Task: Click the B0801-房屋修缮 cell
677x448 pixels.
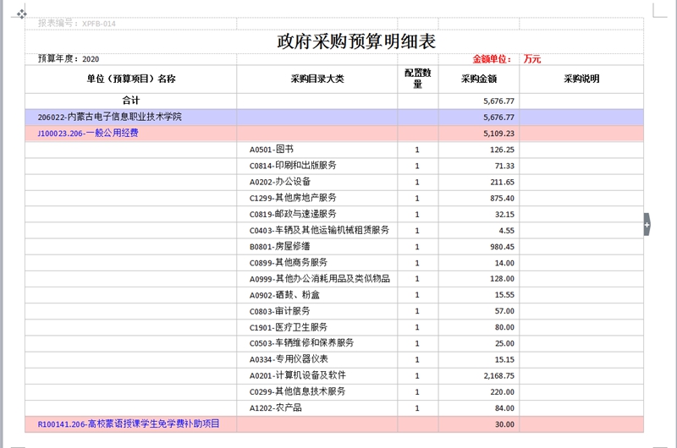Action: 273,246
